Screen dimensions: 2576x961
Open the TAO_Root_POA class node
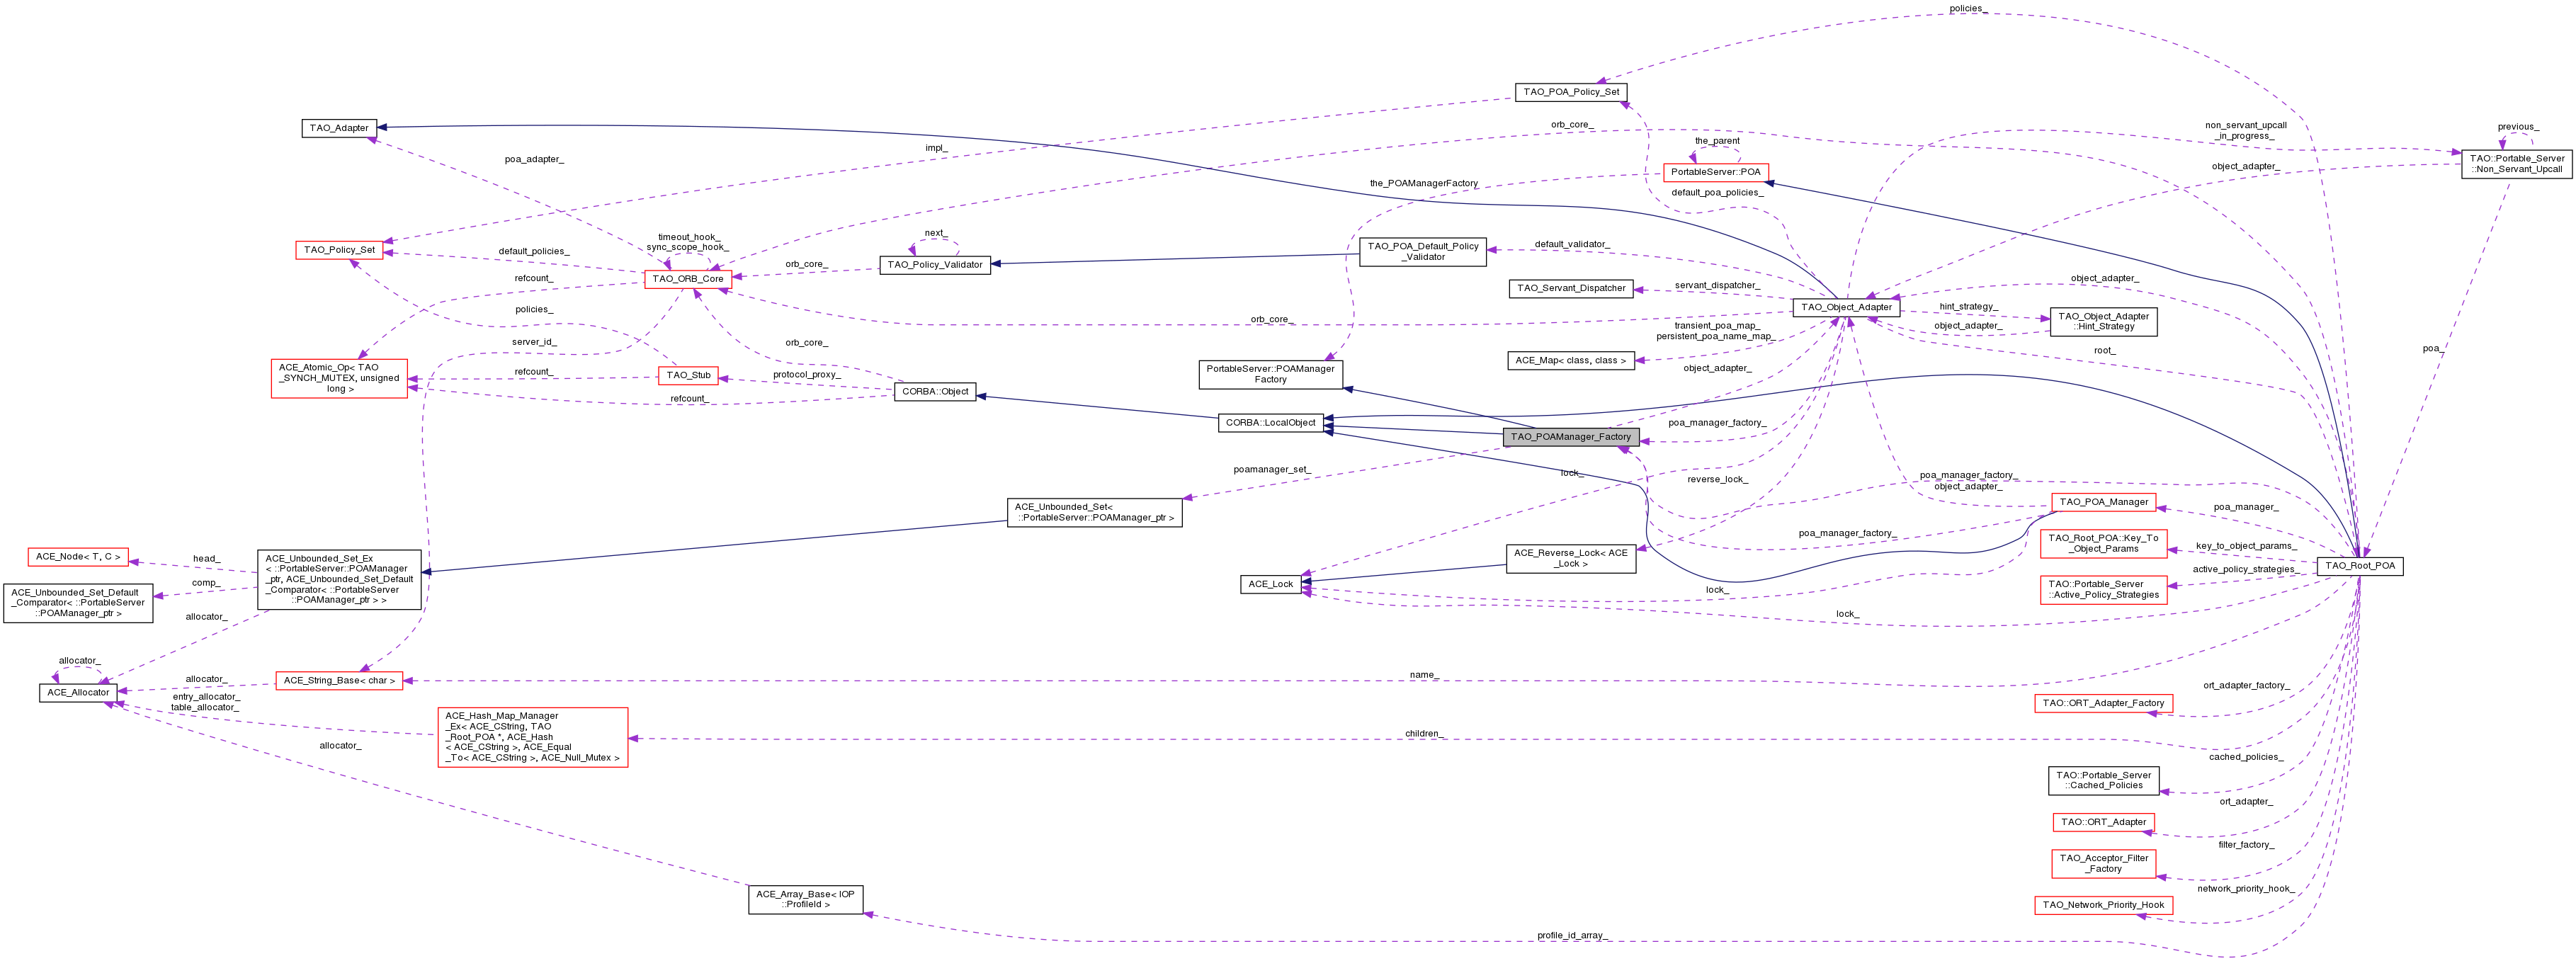pyautogui.click(x=2359, y=566)
